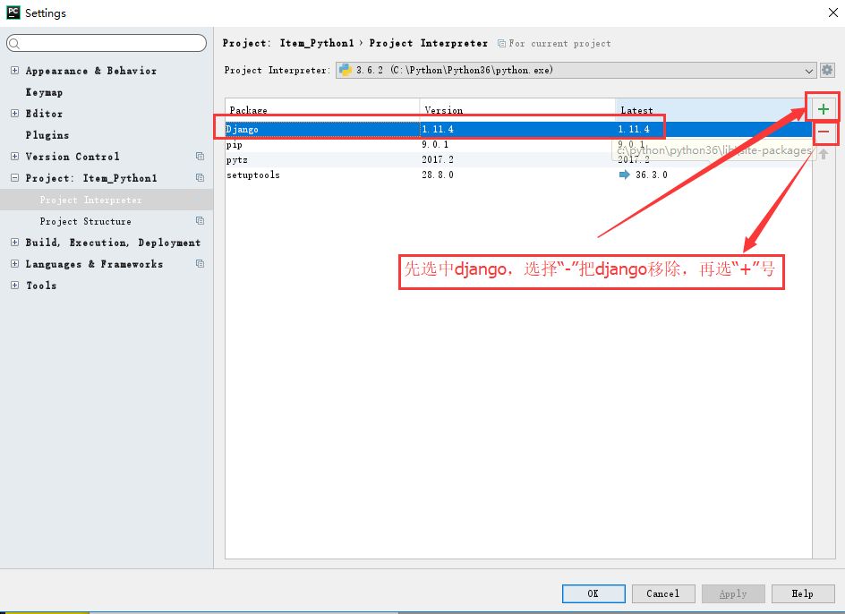Click the settings search field
The width and height of the screenshot is (845, 614).
(107, 43)
